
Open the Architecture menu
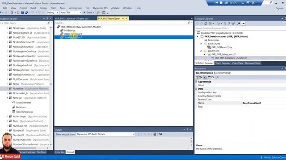(76, 8)
